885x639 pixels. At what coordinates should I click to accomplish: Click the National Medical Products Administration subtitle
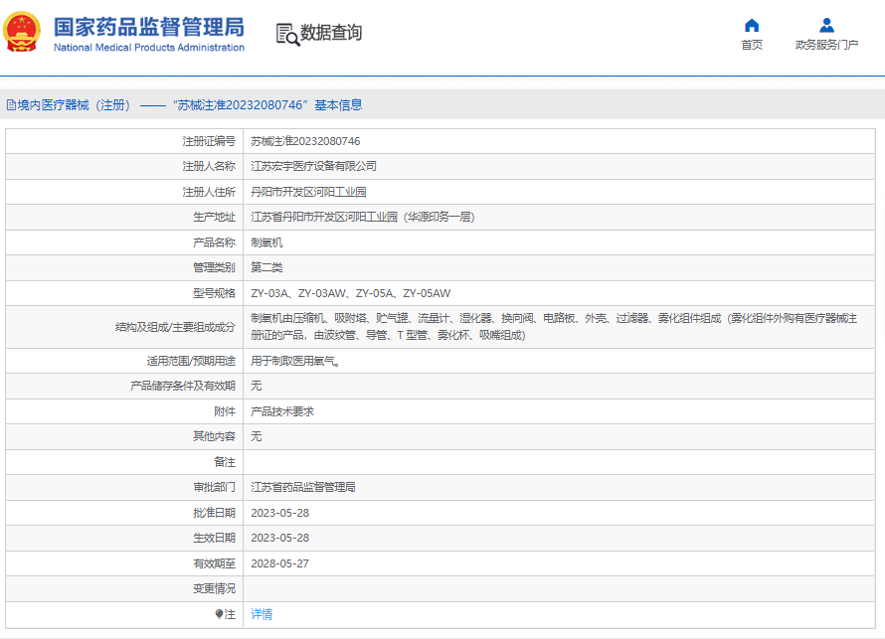coord(148,48)
